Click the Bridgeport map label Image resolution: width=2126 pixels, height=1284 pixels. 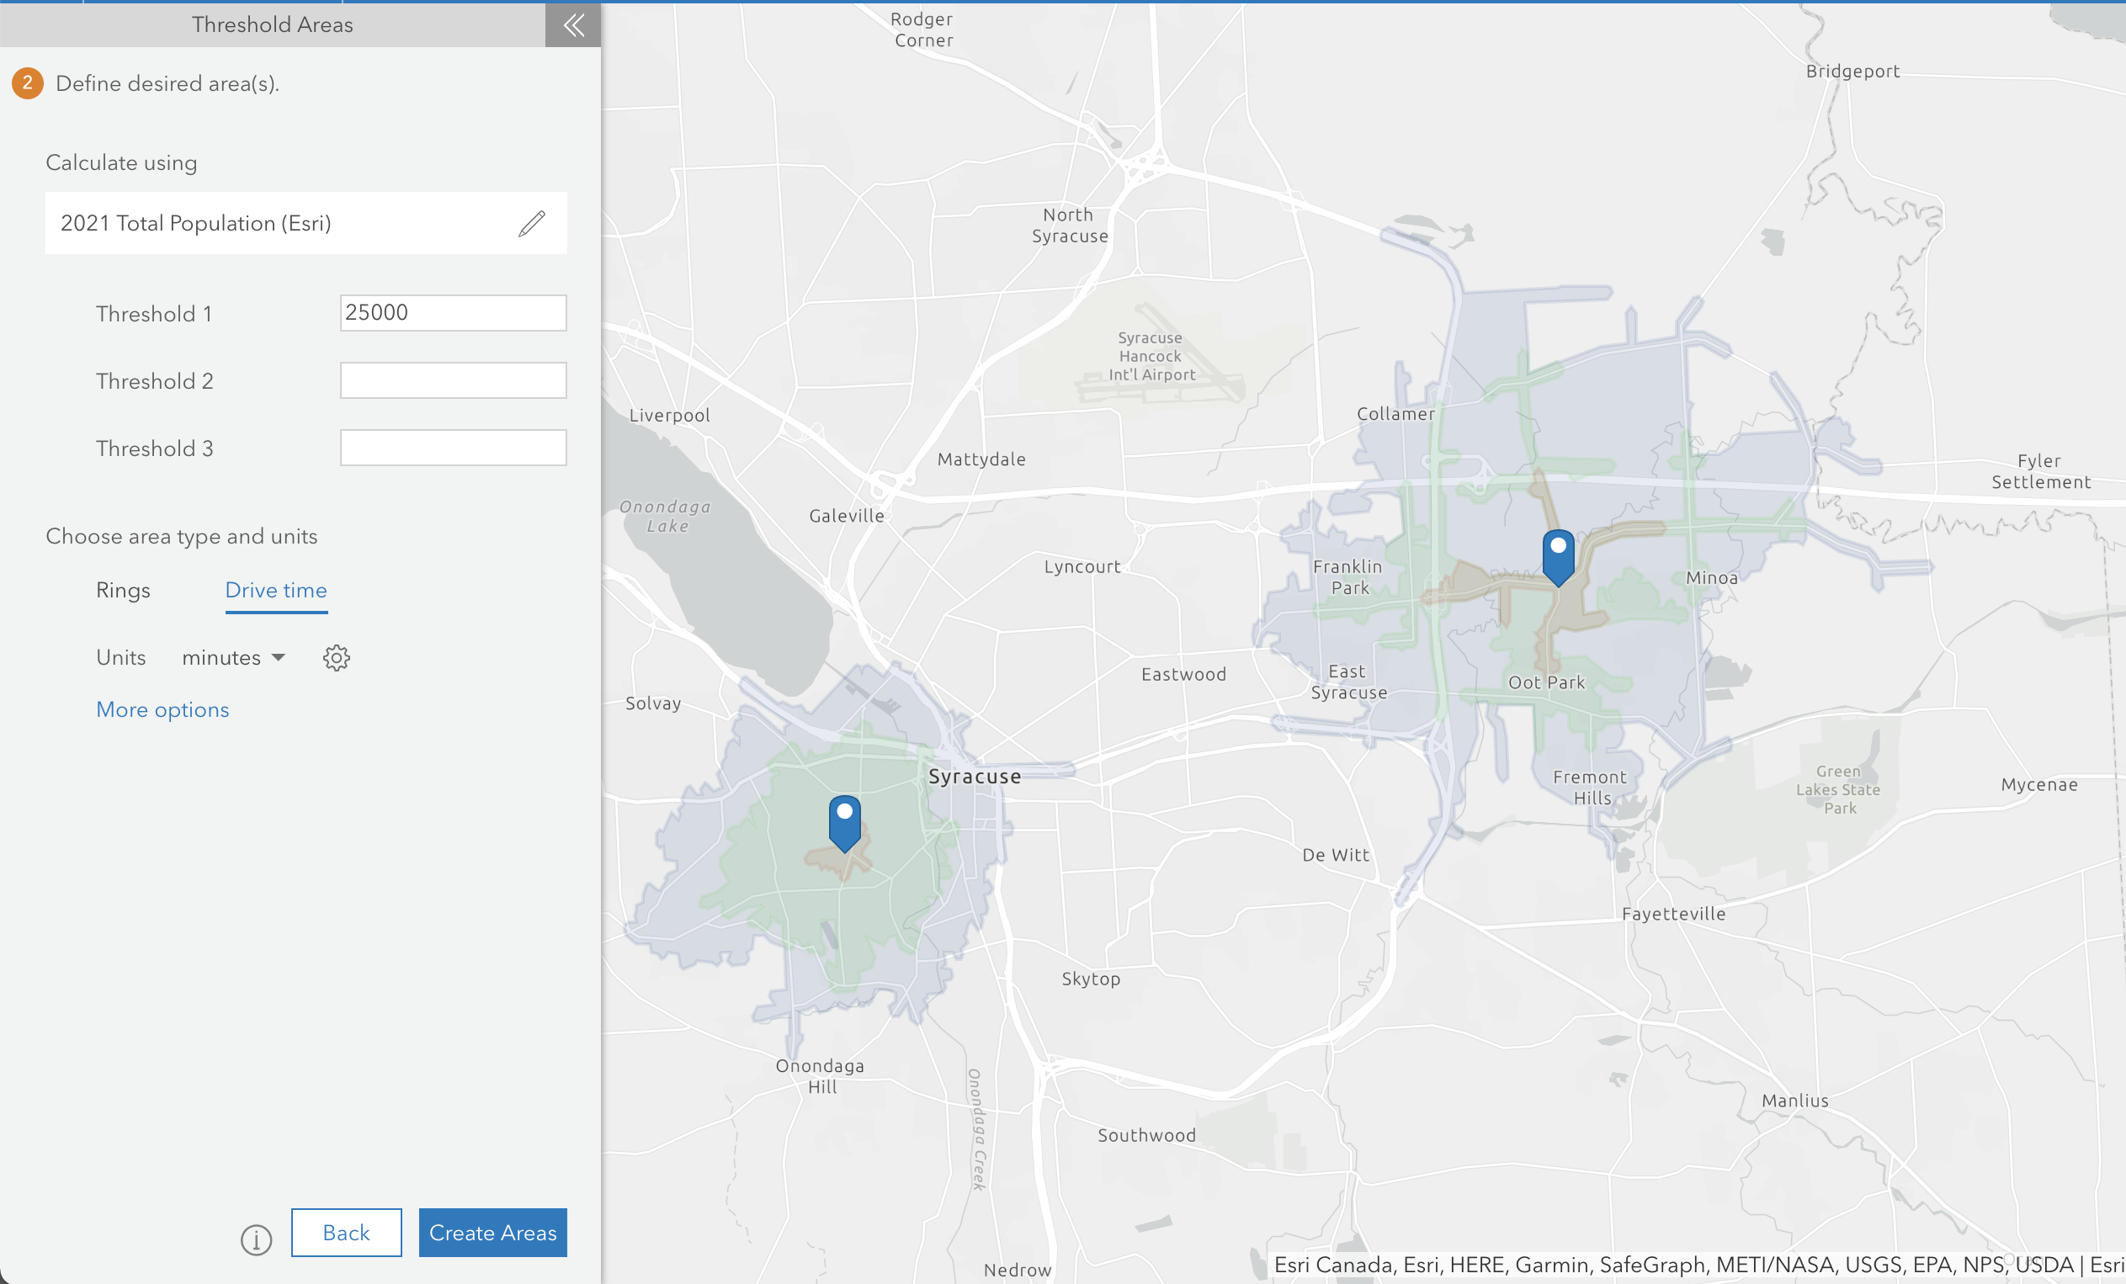[x=1852, y=71]
